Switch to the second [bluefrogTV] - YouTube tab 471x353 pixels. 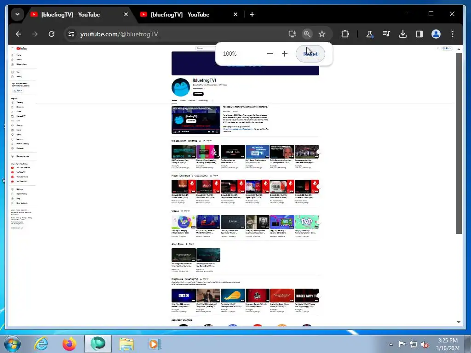pos(188,14)
